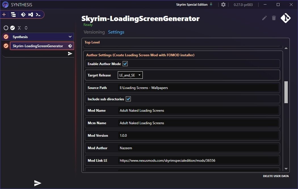Edit the Mod Name field
Screen dimensions: 298x189
pyautogui.click(x=198, y=110)
